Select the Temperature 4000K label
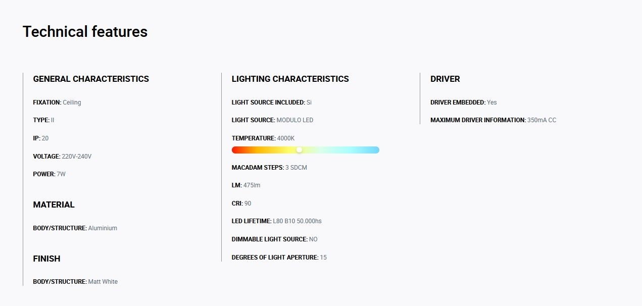The image size is (642, 306). click(x=263, y=138)
